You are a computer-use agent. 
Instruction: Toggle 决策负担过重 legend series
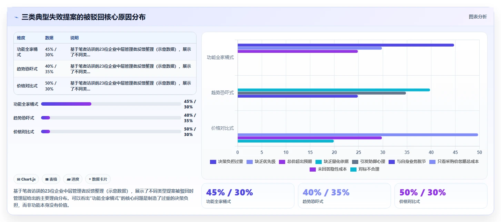click(x=227, y=162)
